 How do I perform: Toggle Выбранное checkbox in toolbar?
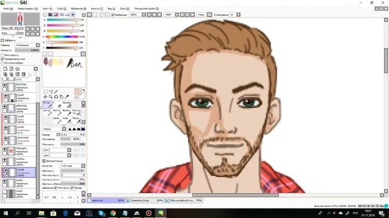113,15
